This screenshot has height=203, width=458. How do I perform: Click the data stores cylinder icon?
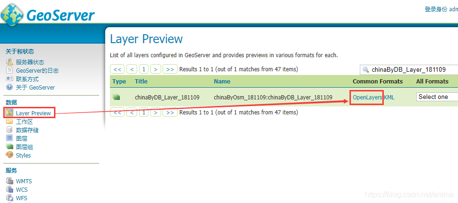point(9,130)
